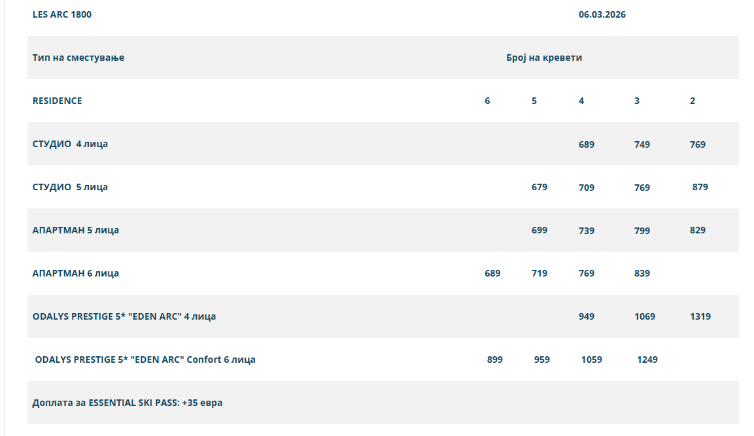Select the LES ARC 1800 heading text
This screenshot has height=436, width=754.
click(x=62, y=14)
